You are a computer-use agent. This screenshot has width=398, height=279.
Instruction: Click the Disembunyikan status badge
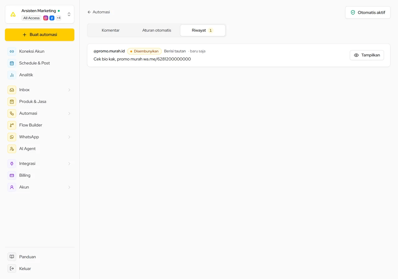144,51
